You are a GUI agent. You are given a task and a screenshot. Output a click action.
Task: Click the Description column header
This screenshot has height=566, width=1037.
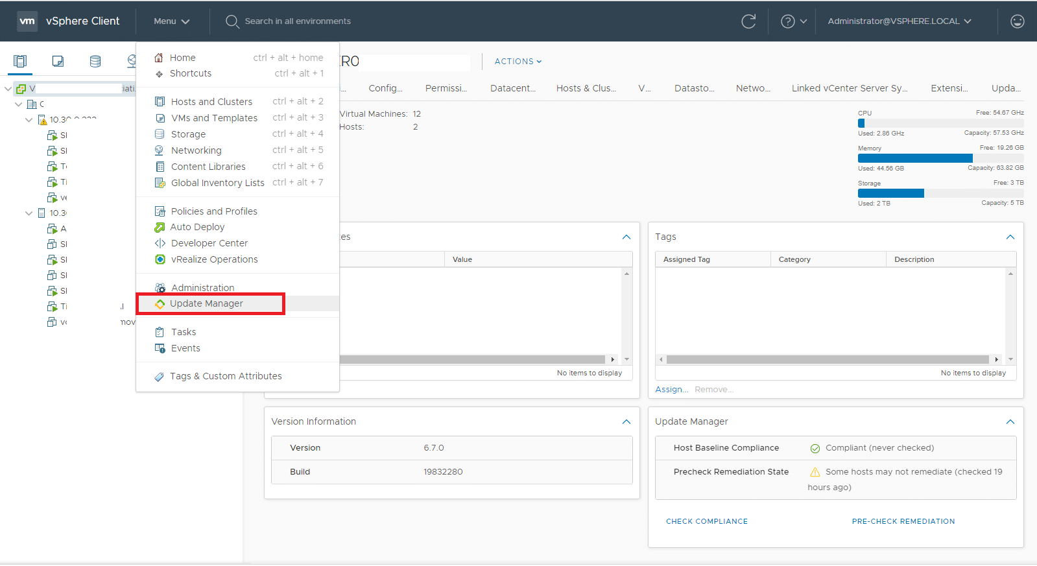click(951, 260)
